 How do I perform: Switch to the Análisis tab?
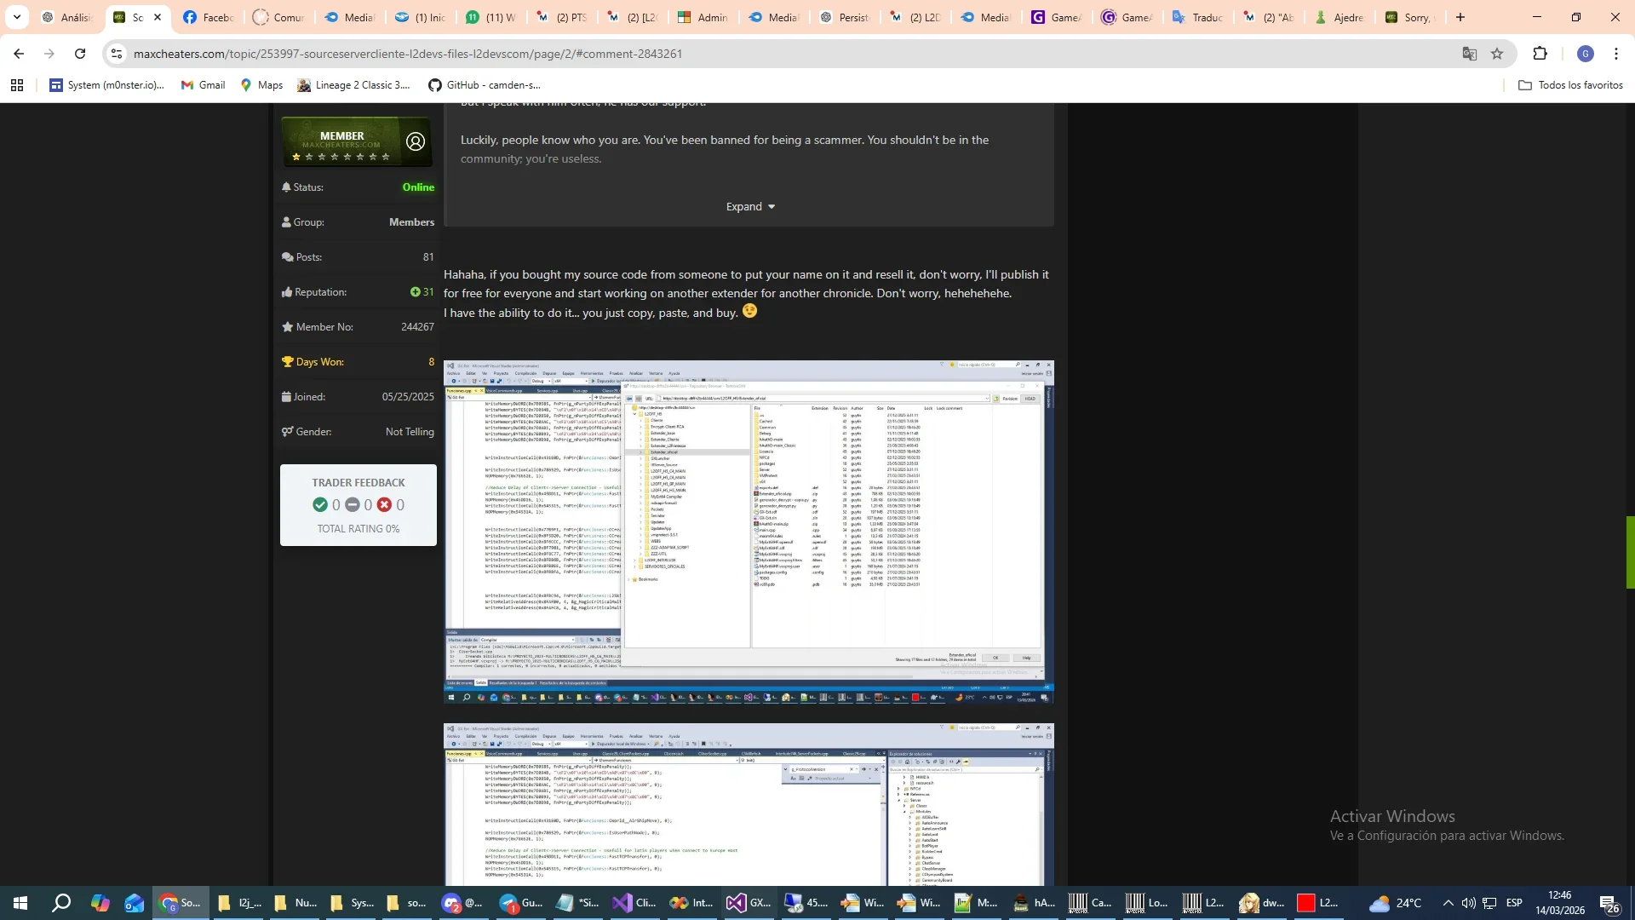[x=66, y=17]
